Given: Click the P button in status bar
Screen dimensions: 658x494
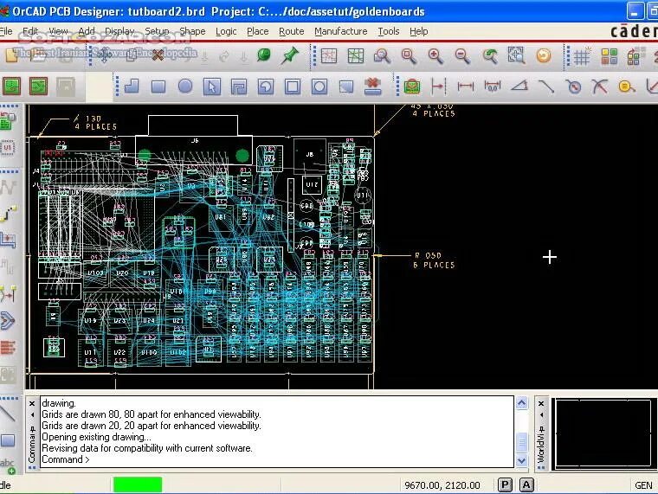Looking at the screenshot, I should (505, 485).
